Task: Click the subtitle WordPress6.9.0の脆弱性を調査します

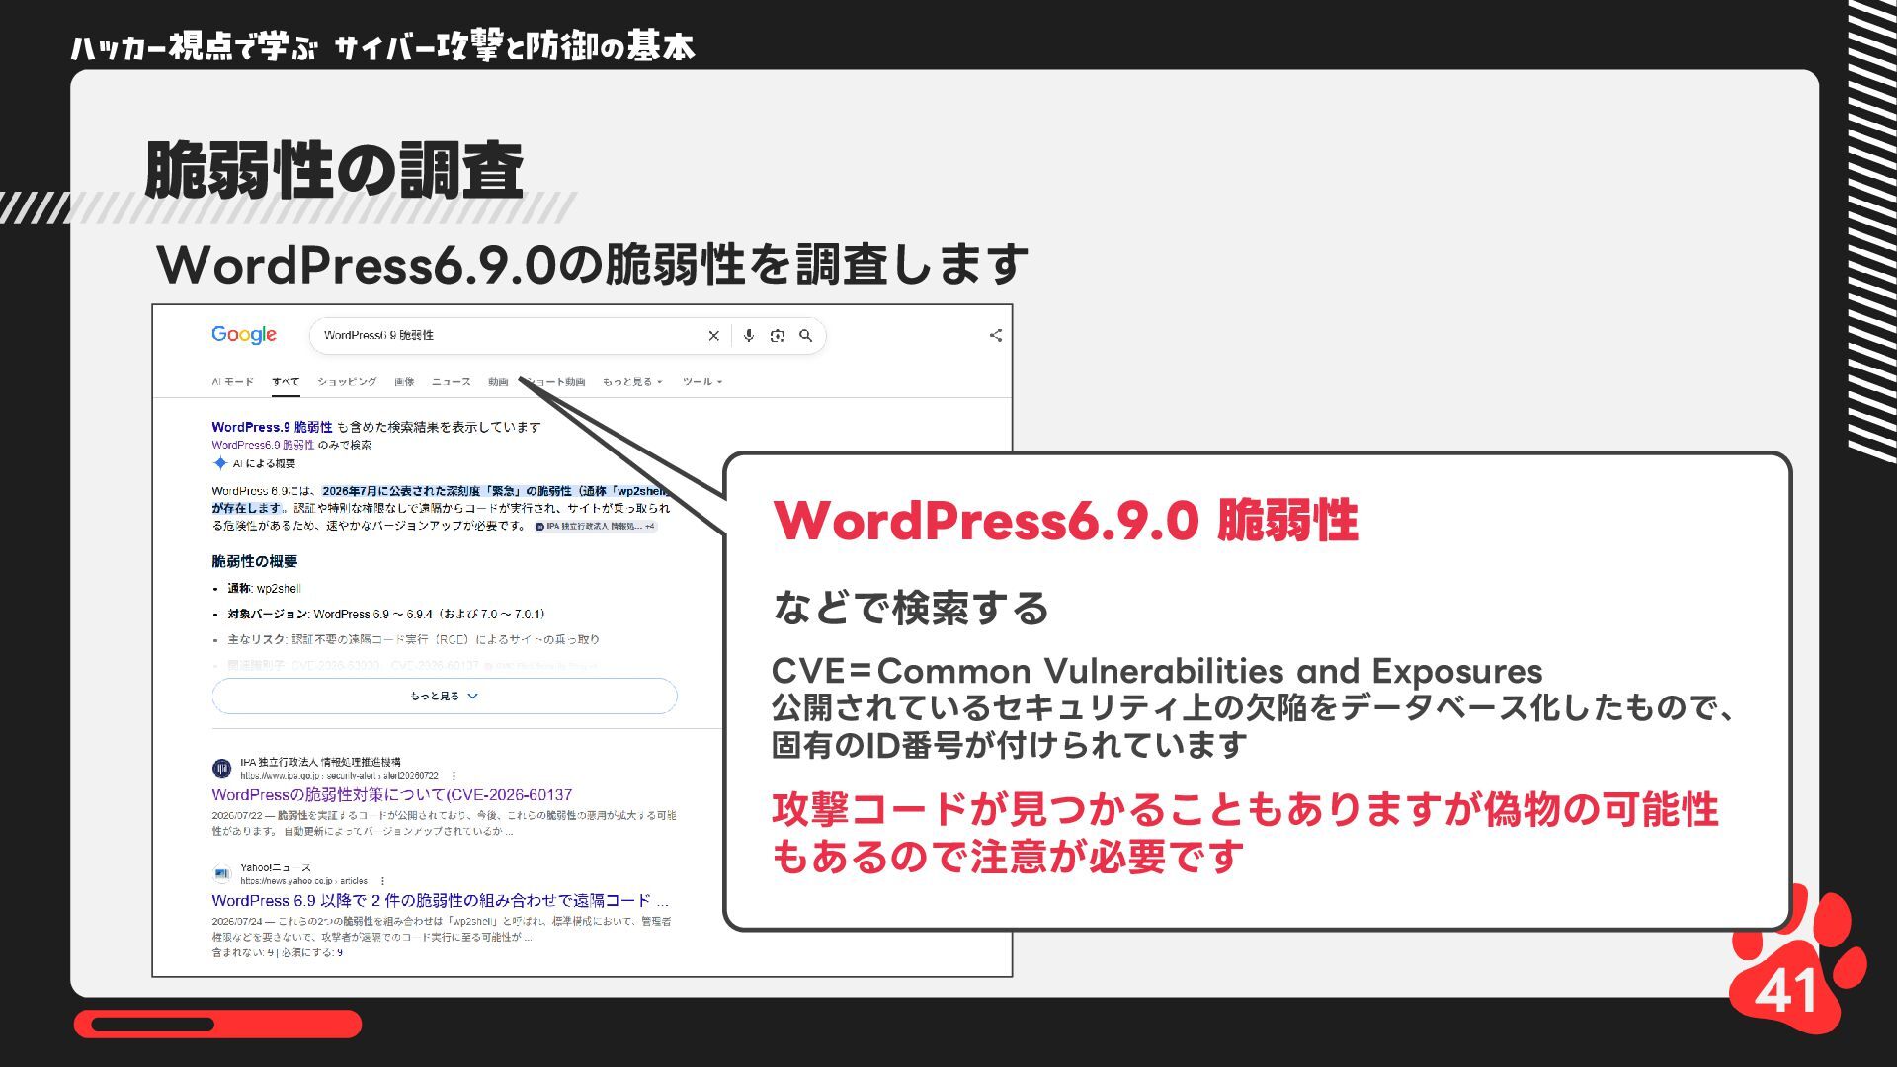Action: 593,264
